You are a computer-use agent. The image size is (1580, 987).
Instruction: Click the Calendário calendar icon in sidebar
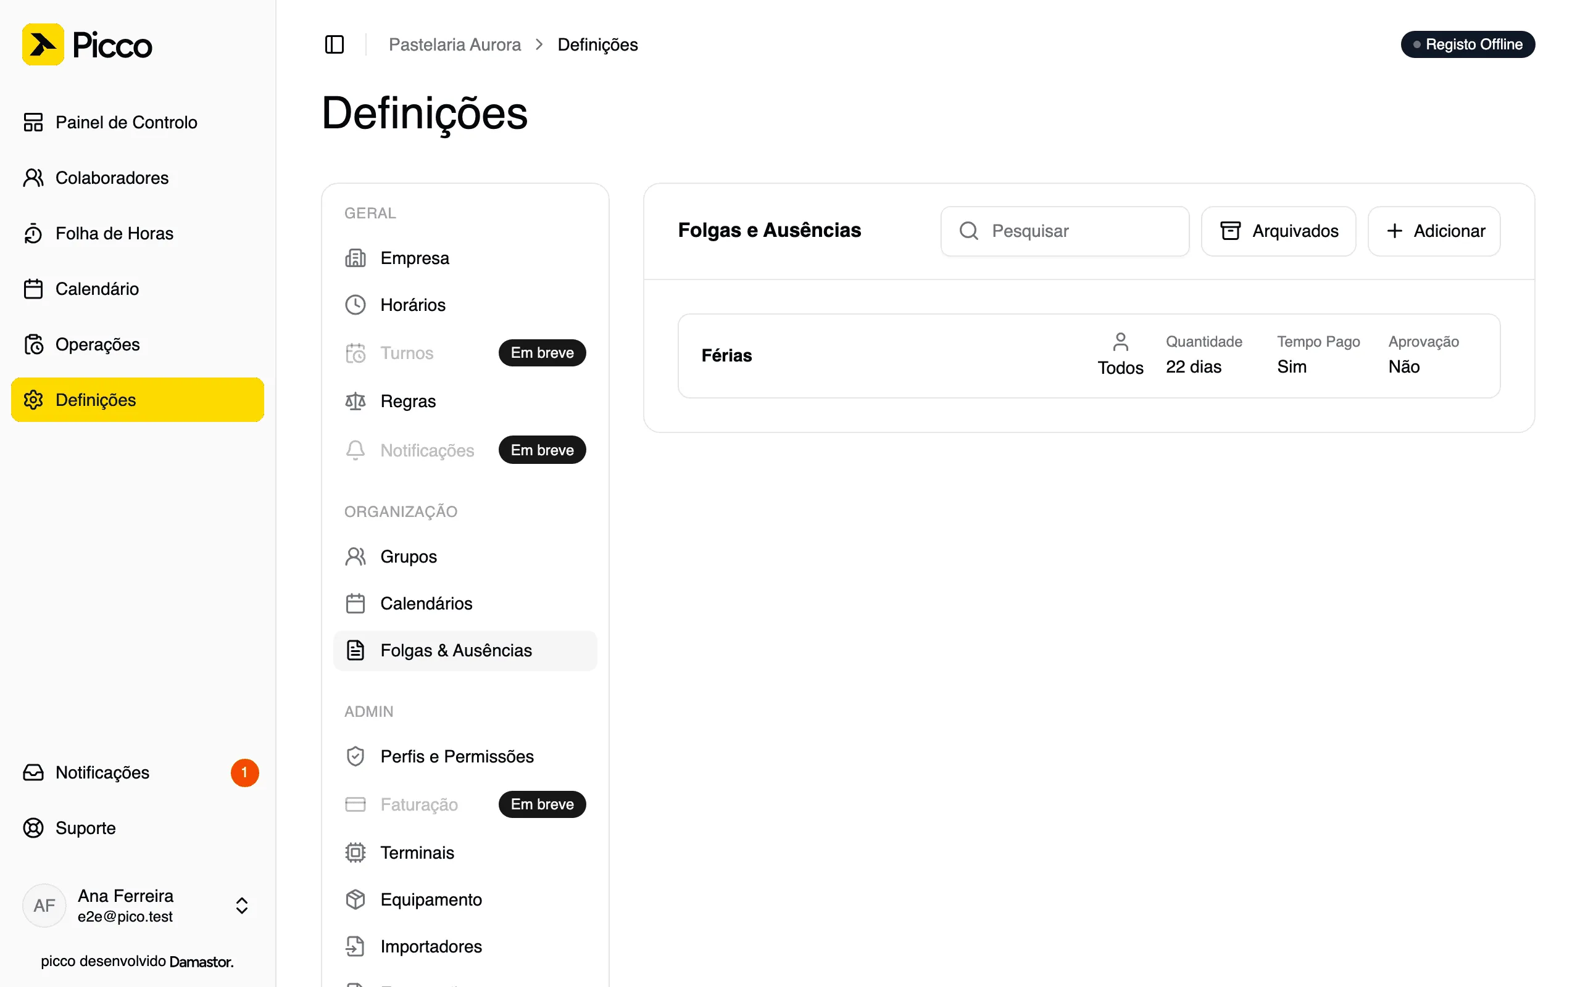tap(33, 289)
